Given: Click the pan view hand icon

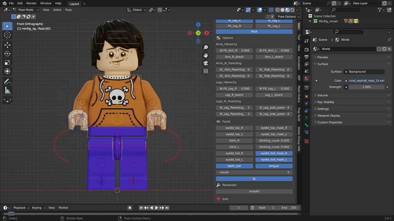Looking at the screenshot, I should [206, 56].
